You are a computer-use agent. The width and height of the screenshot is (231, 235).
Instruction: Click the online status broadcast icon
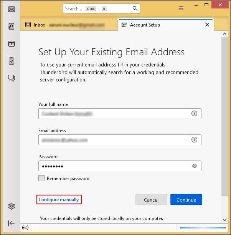25,228
